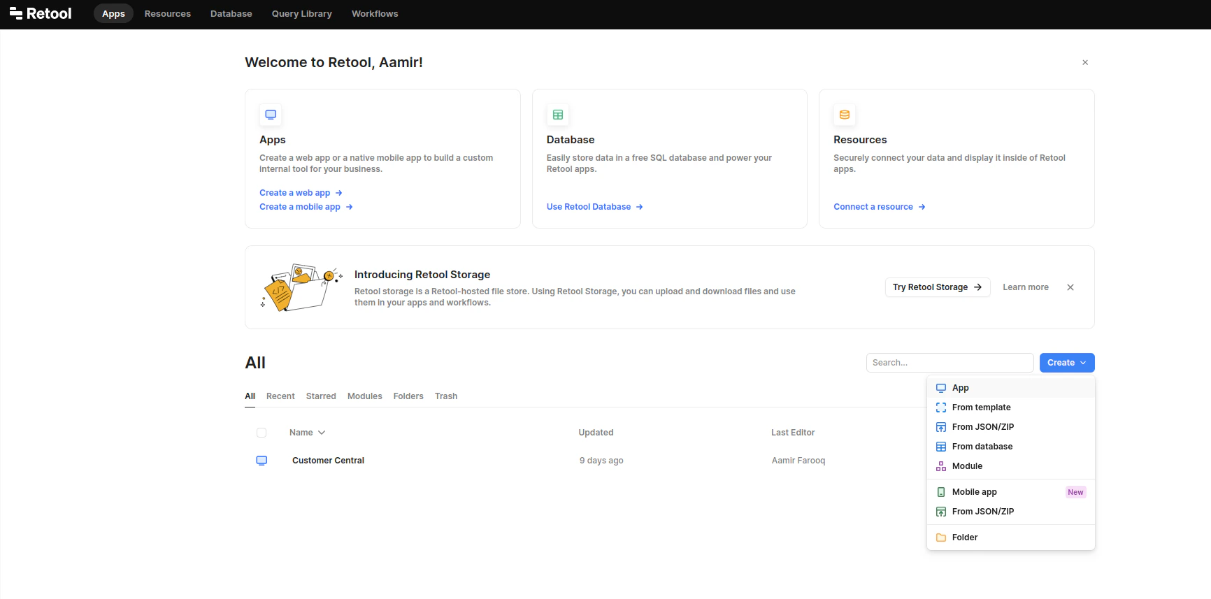This screenshot has width=1211, height=599.
Task: Click the Updated column header
Action: [596, 433]
